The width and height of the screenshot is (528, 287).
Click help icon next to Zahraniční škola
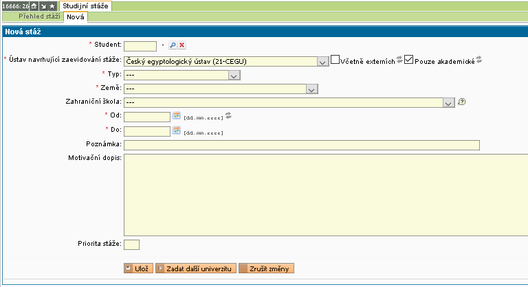(461, 102)
